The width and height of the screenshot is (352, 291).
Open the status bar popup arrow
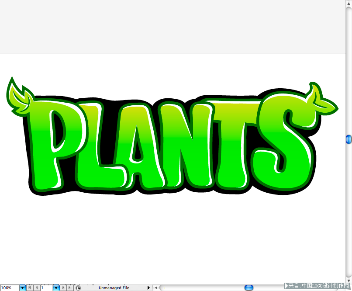click(148, 288)
